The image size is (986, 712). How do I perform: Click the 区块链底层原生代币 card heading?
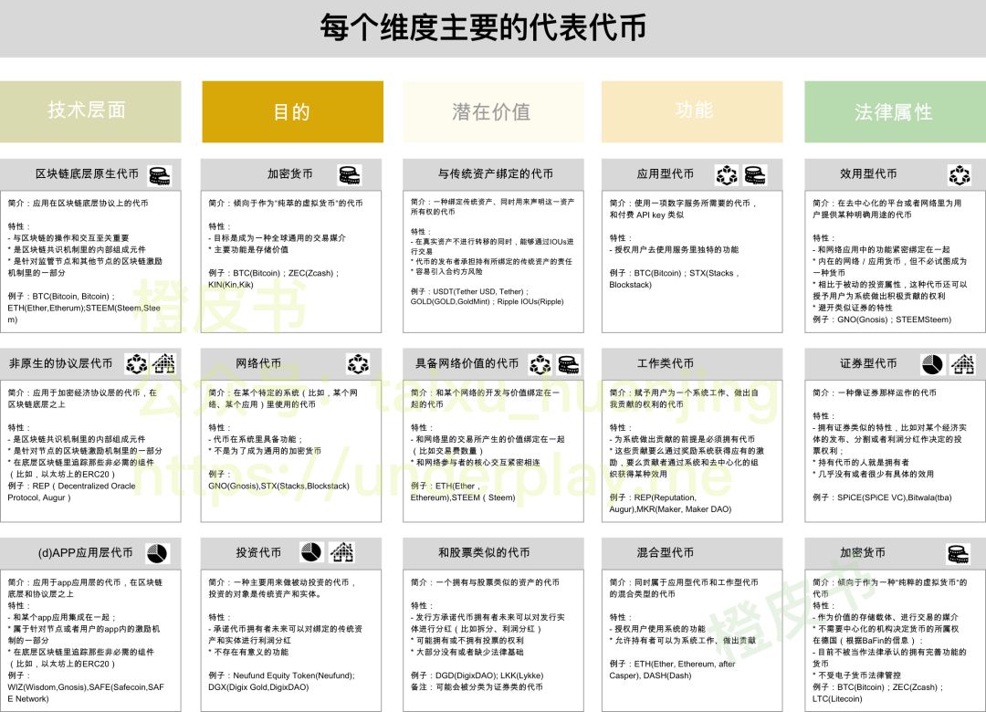(x=87, y=173)
